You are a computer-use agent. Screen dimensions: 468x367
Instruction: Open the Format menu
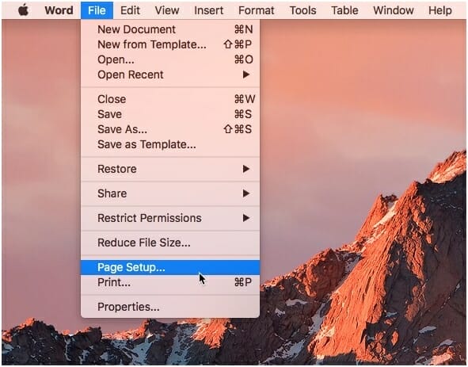coord(256,10)
